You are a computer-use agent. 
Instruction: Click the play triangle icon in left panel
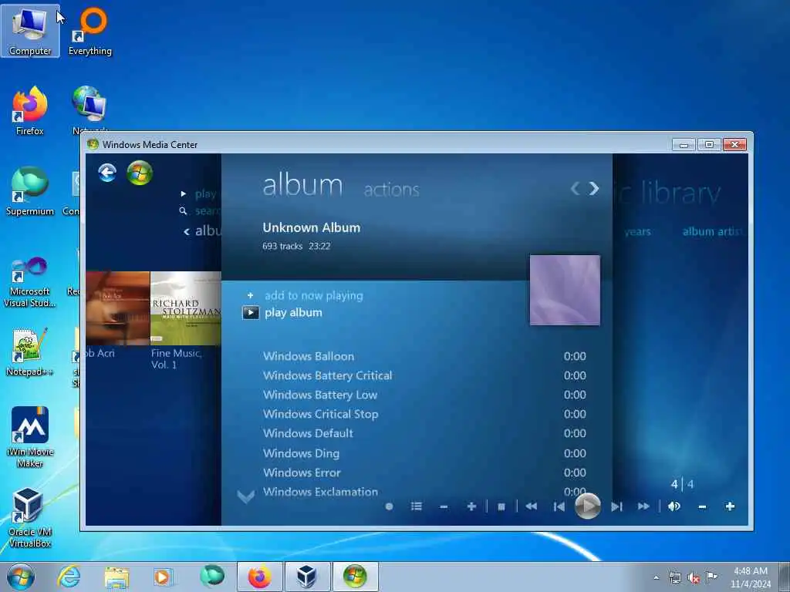tap(184, 193)
